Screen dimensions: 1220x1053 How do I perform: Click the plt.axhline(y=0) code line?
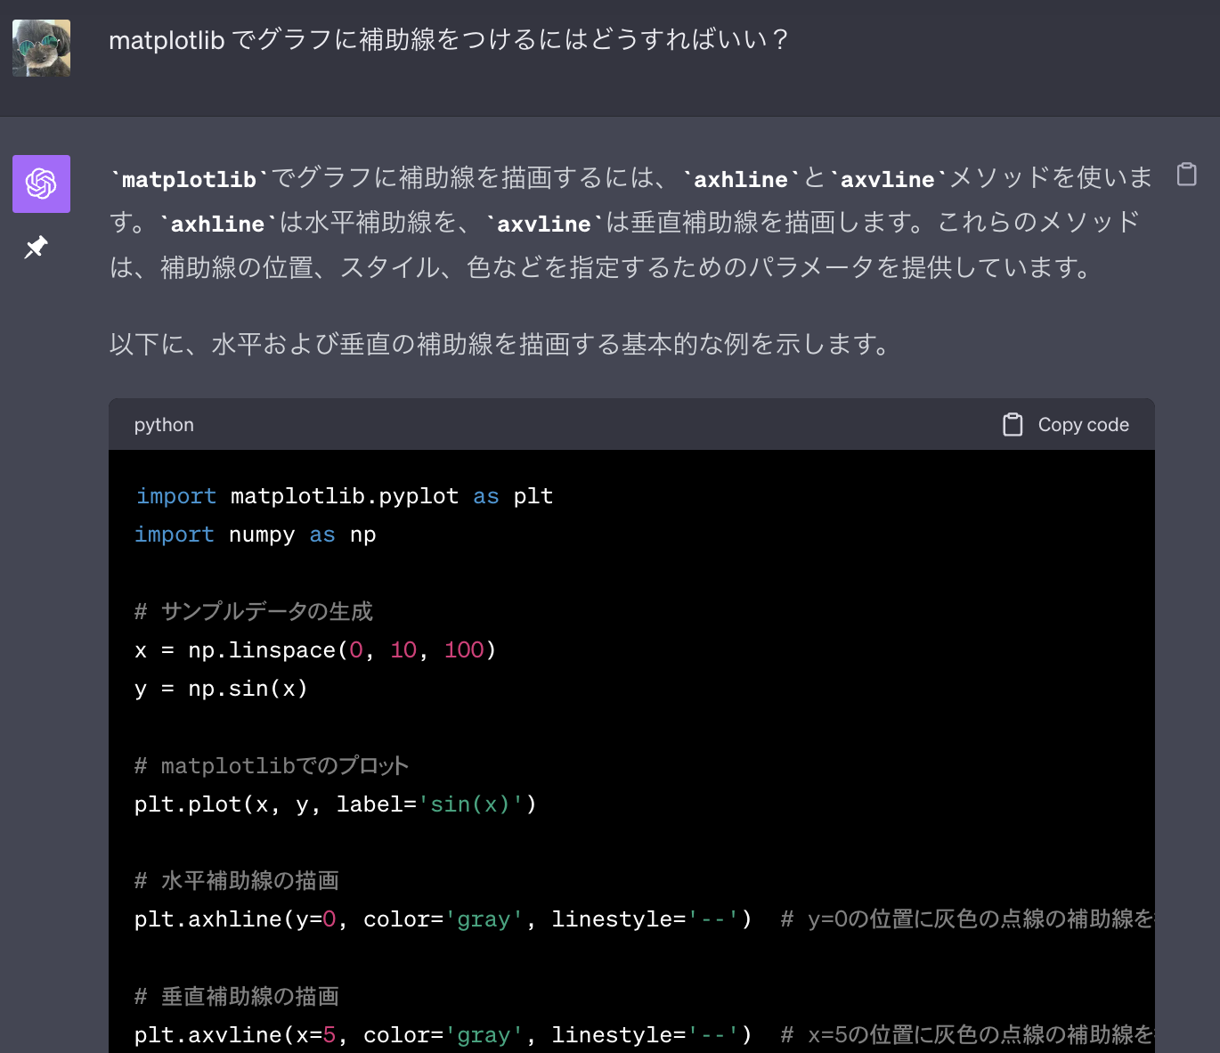coord(443,919)
